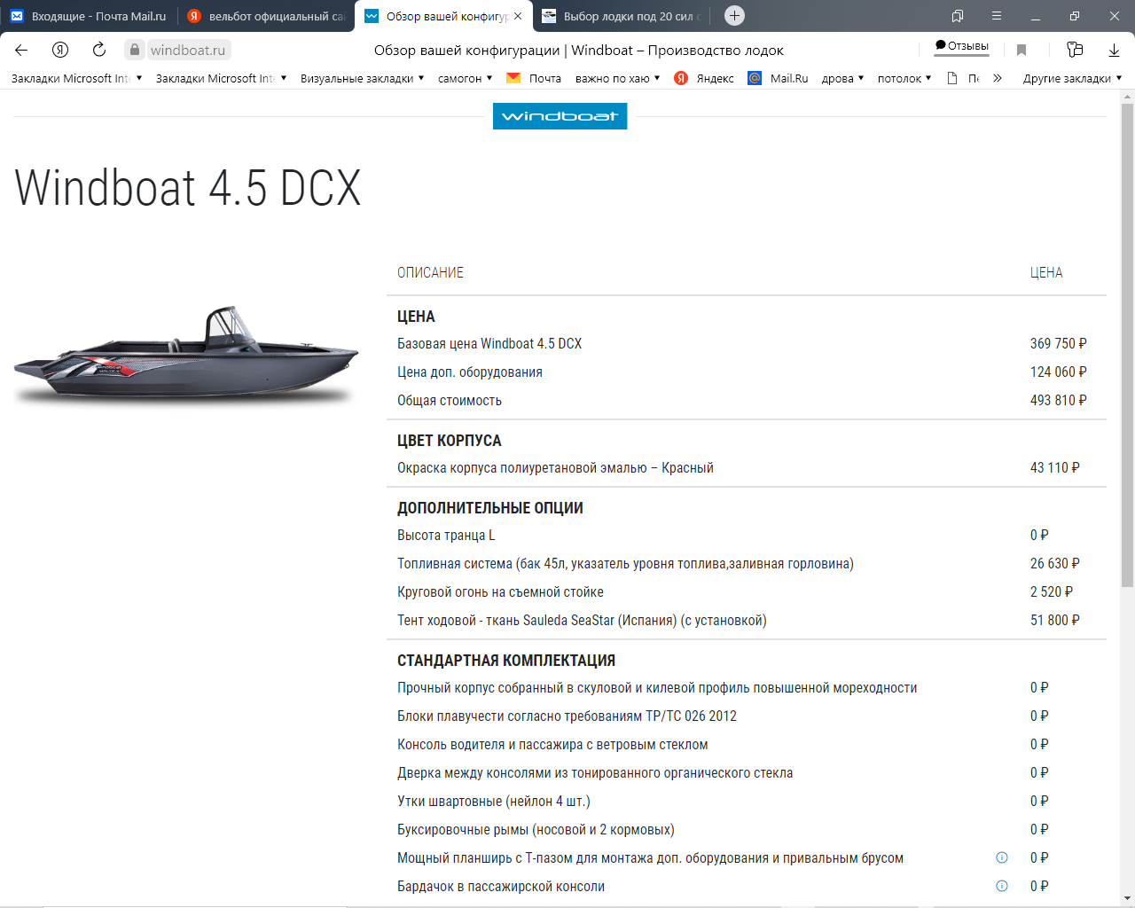This screenshot has width=1135, height=908.
Task: Click the Windboat 4.5 DCX page heading
Action: [x=188, y=188]
